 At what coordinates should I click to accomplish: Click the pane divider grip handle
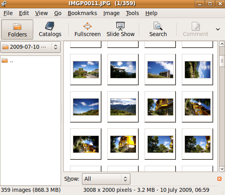62,113
